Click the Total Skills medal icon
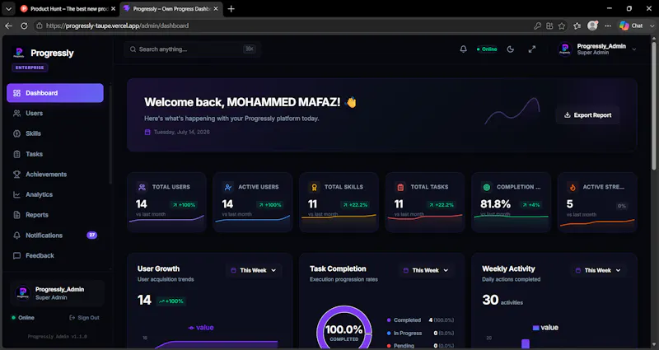This screenshot has height=350, width=659. coord(315,187)
